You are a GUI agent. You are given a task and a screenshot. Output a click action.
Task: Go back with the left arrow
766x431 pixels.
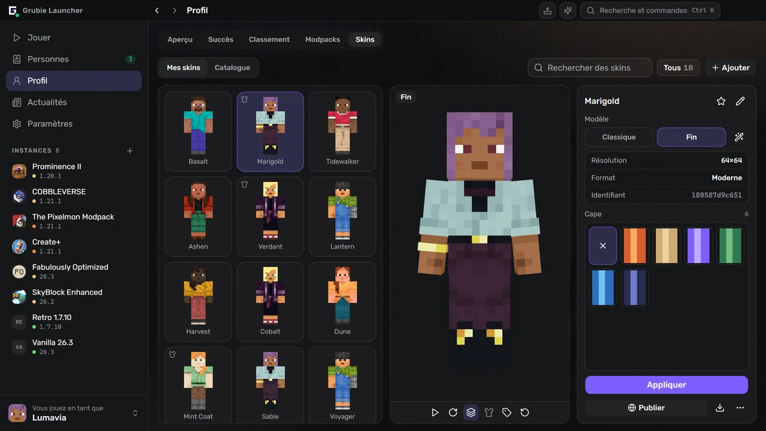pyautogui.click(x=157, y=10)
